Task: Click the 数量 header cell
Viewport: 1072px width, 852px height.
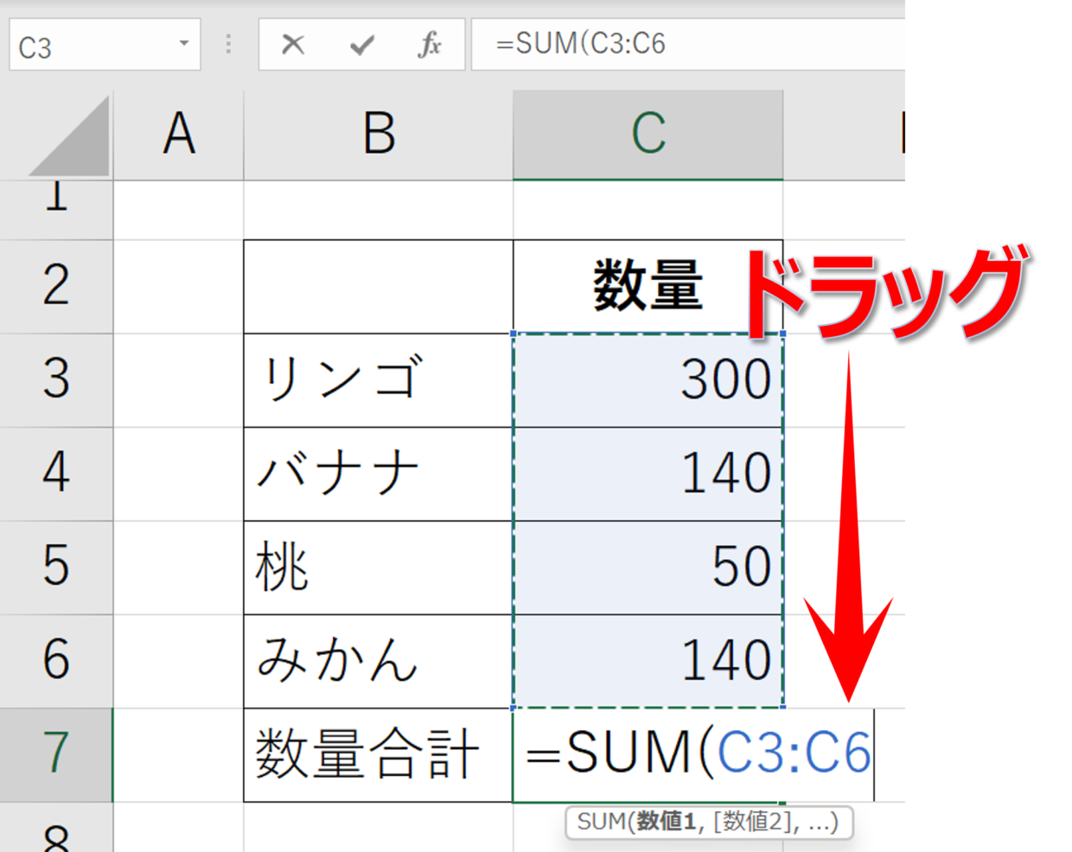Action: click(x=648, y=287)
